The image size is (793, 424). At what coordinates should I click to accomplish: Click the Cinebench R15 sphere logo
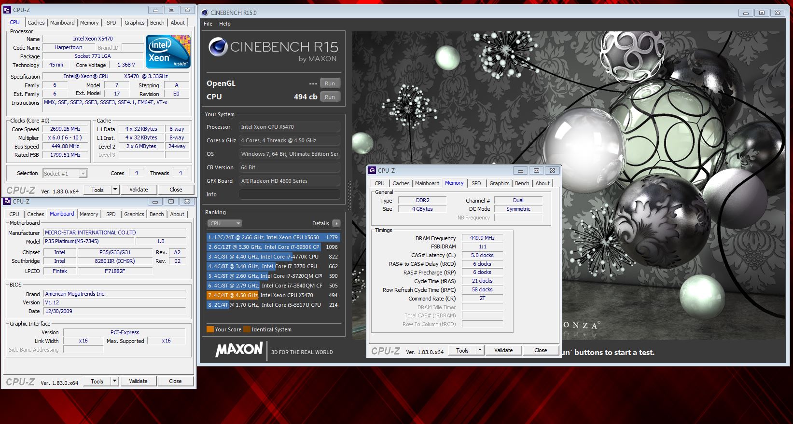[218, 47]
